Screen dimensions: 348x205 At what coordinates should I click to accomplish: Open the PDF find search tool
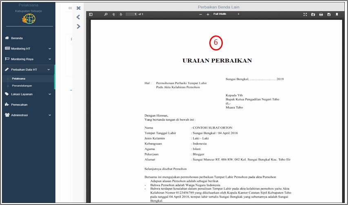[106, 14]
